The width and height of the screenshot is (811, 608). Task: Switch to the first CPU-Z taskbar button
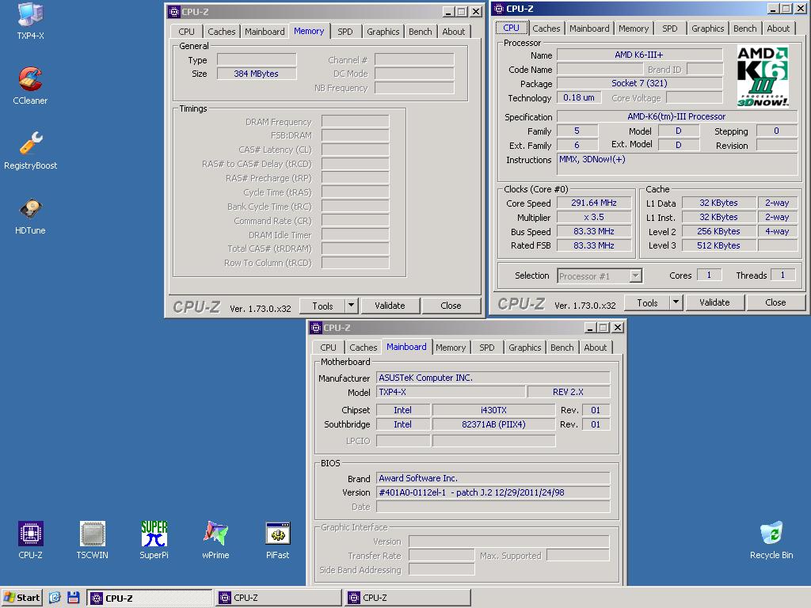pos(150,598)
